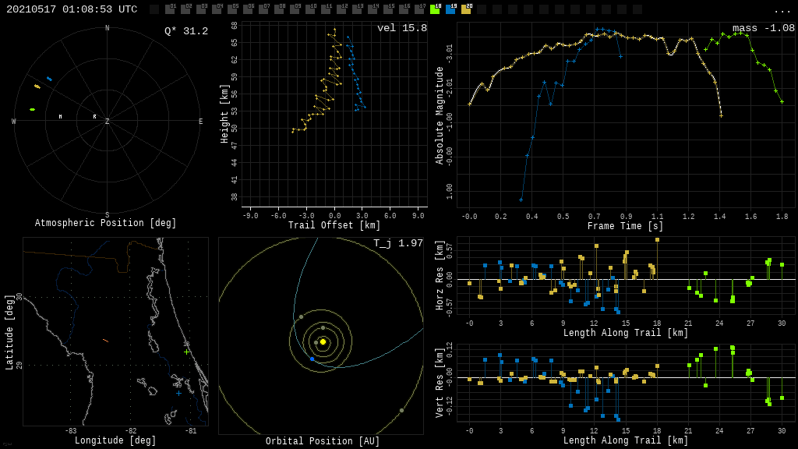The height and width of the screenshot is (449, 798).
Task: Click the green marker on polar plot
Action: coord(32,109)
